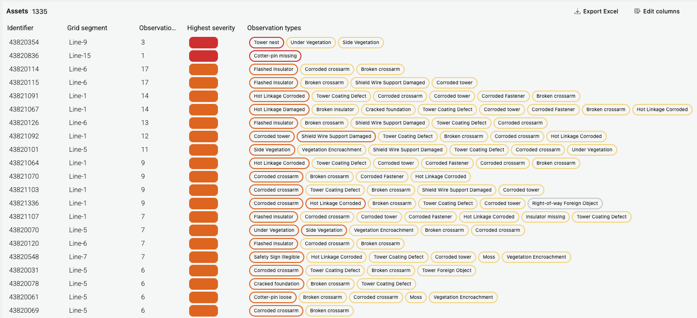Click the Tower Foreign Object tag
This screenshot has width=697, height=318.
click(446, 271)
